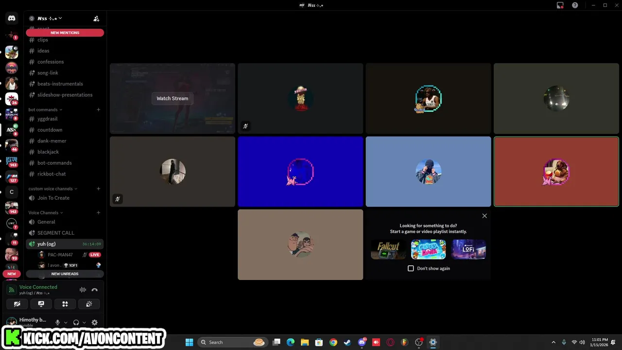This screenshot has width=622, height=350.
Task: Collapse the bot commands category
Action: click(x=45, y=109)
